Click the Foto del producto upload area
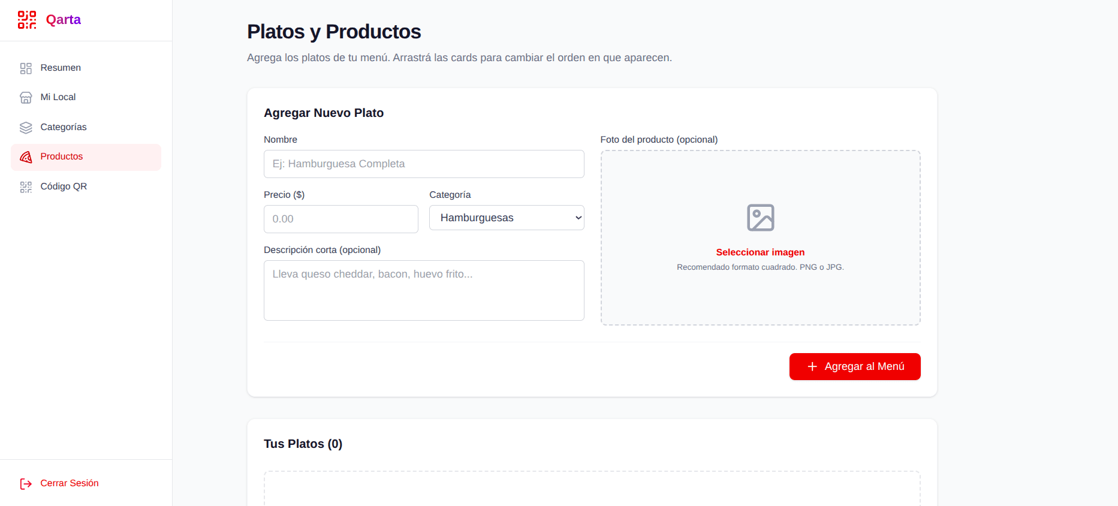The height and width of the screenshot is (506, 1118). [x=760, y=238]
